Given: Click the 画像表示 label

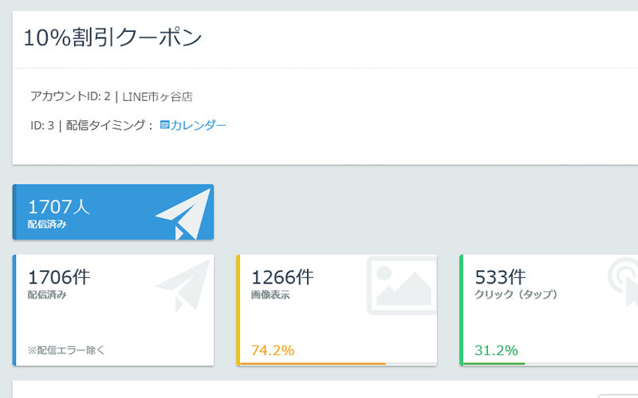Looking at the screenshot, I should point(270,295).
